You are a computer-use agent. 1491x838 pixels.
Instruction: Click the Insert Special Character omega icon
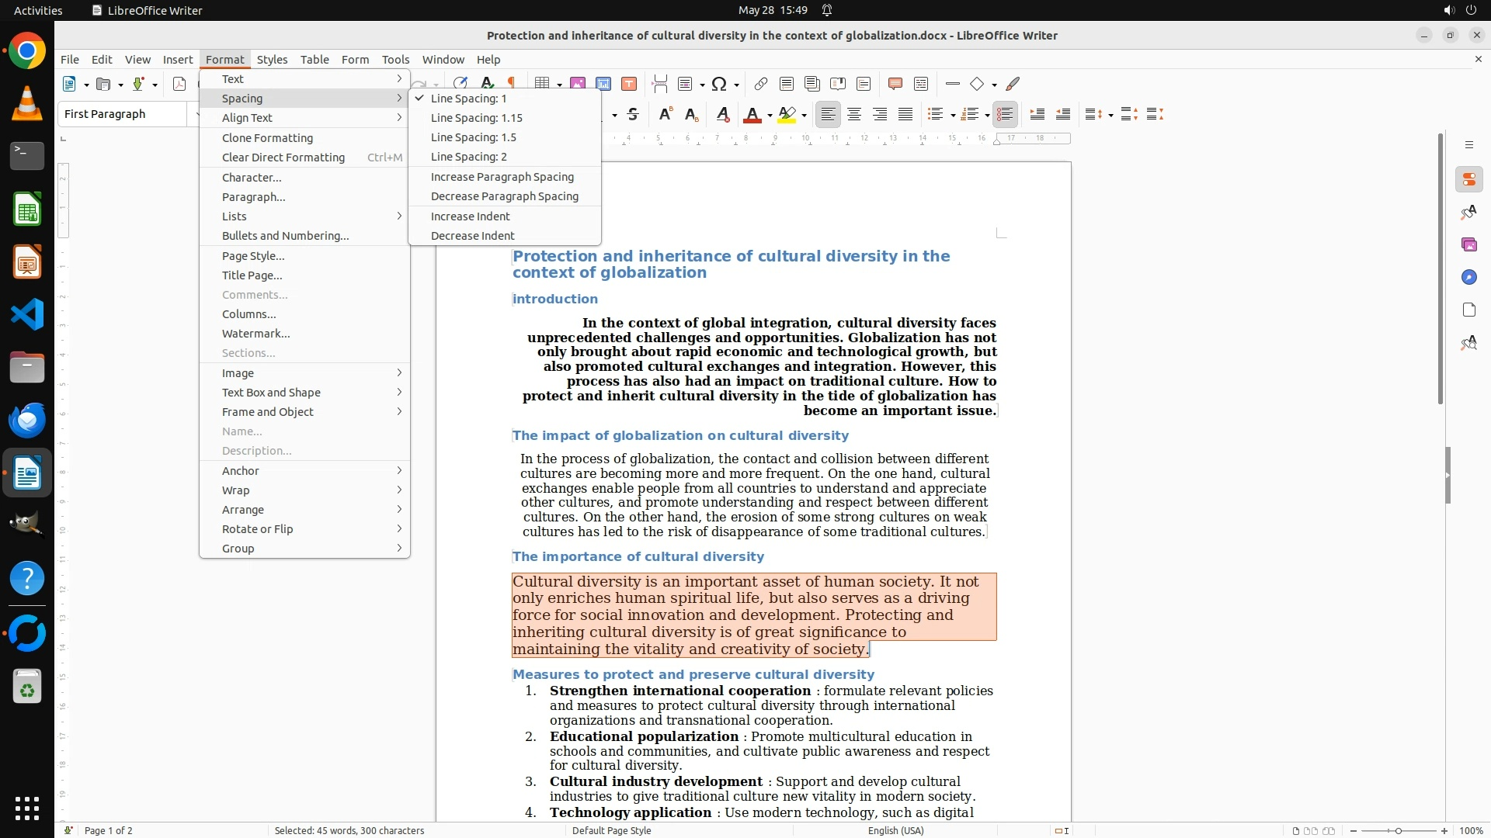(719, 84)
